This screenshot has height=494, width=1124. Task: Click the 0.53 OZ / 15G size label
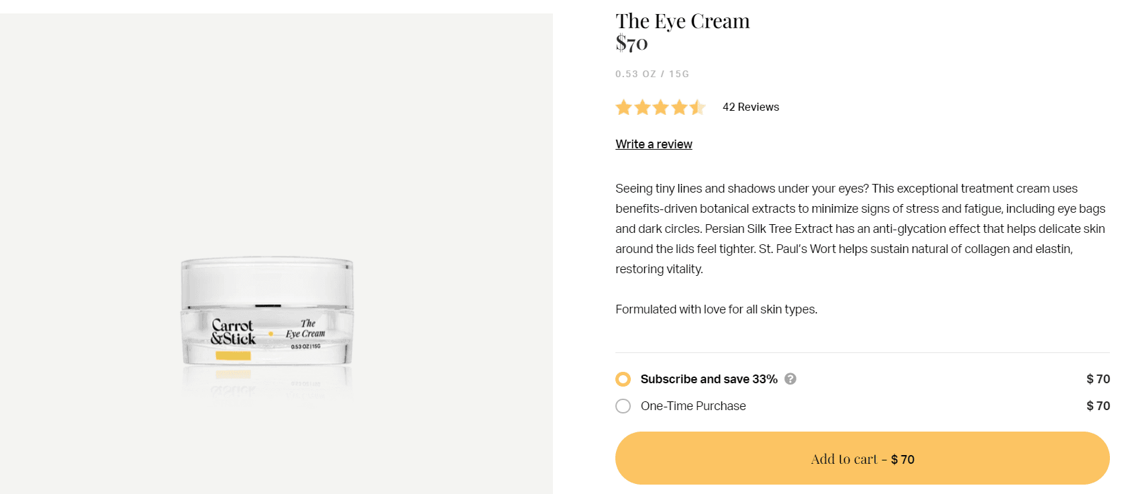(652, 74)
